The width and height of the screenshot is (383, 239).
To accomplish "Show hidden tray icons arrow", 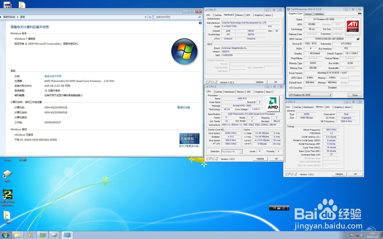I will (x=347, y=235).
